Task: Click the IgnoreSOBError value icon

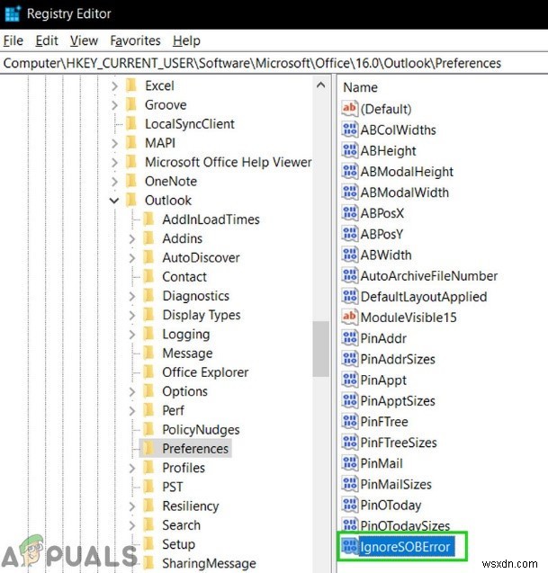Action: coord(350,546)
